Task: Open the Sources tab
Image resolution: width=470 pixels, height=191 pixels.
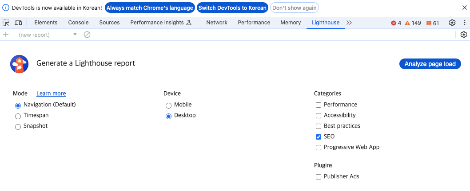Action: tap(109, 23)
